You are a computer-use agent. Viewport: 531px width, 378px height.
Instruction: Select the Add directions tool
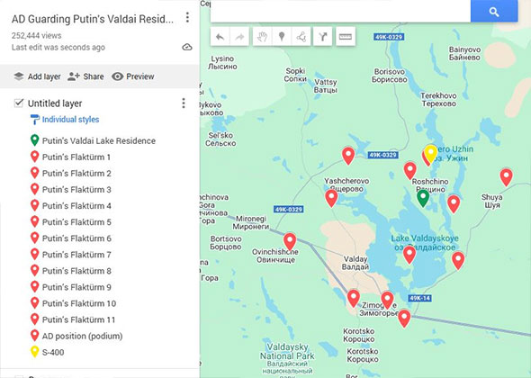click(x=323, y=37)
